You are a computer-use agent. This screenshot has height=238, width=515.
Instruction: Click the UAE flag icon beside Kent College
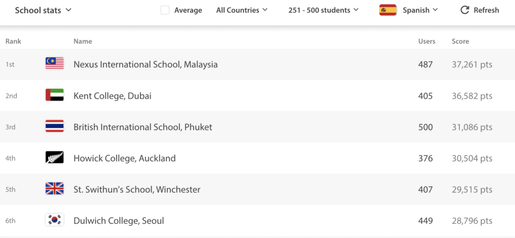(54, 95)
